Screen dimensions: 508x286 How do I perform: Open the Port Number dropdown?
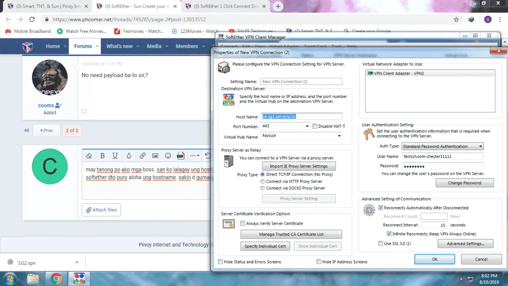tap(307, 126)
